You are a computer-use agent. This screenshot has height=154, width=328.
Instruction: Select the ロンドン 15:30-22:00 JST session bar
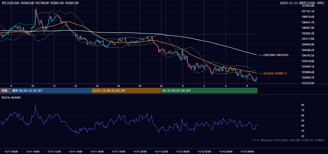pyautogui.click(x=126, y=91)
